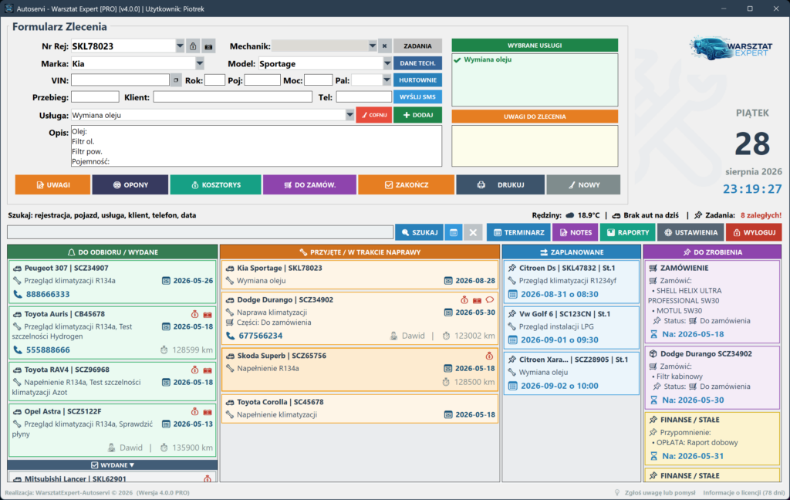
Task: Toggle the Wymiana oleju selected service checkmark
Action: point(457,59)
